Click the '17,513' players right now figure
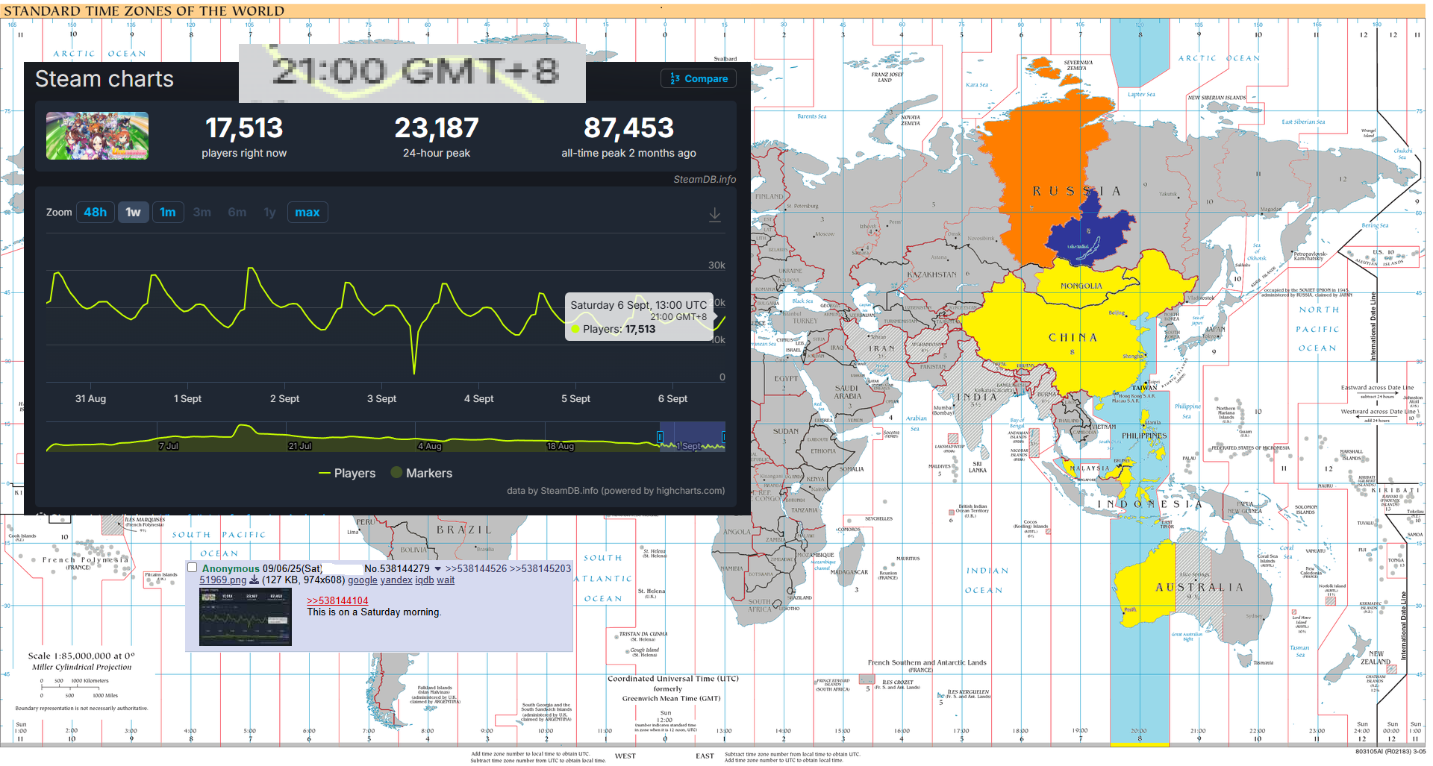The image size is (1433, 766). click(244, 128)
